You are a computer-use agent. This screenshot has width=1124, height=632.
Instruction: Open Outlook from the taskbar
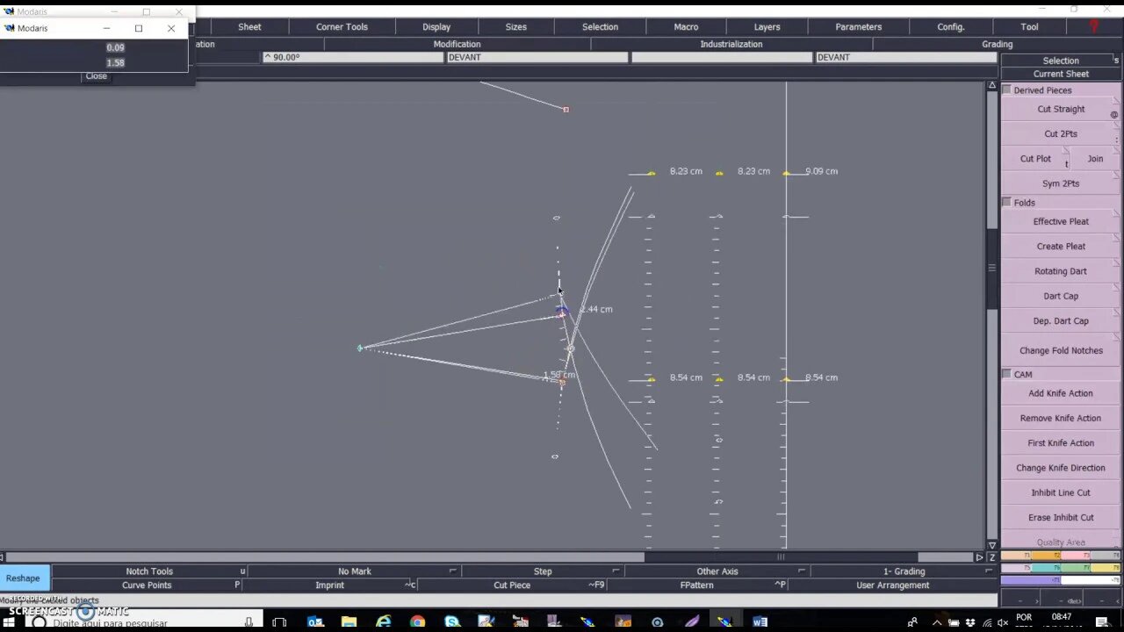[315, 622]
